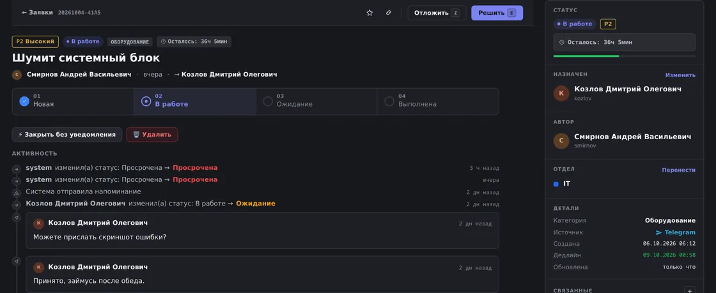Click the SLA progress bar in Статус panel
This screenshot has width=716, height=293.
click(x=624, y=56)
